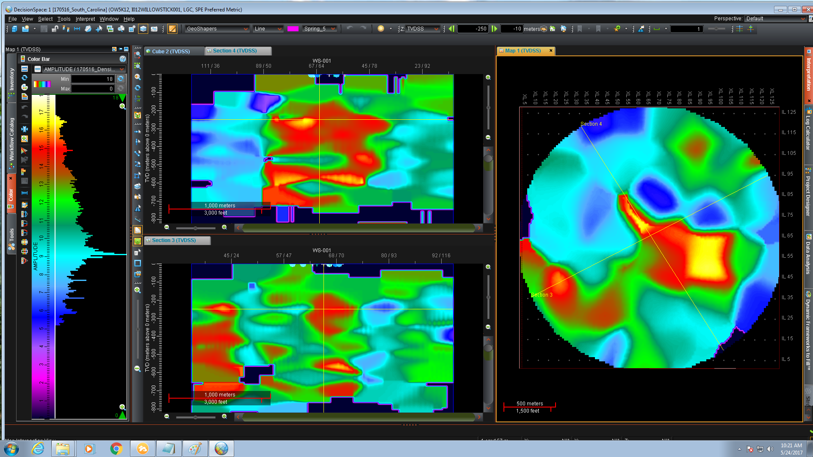813x457 pixels.
Task: Adjust the toolbar thickness slider
Action: [x=716, y=29]
